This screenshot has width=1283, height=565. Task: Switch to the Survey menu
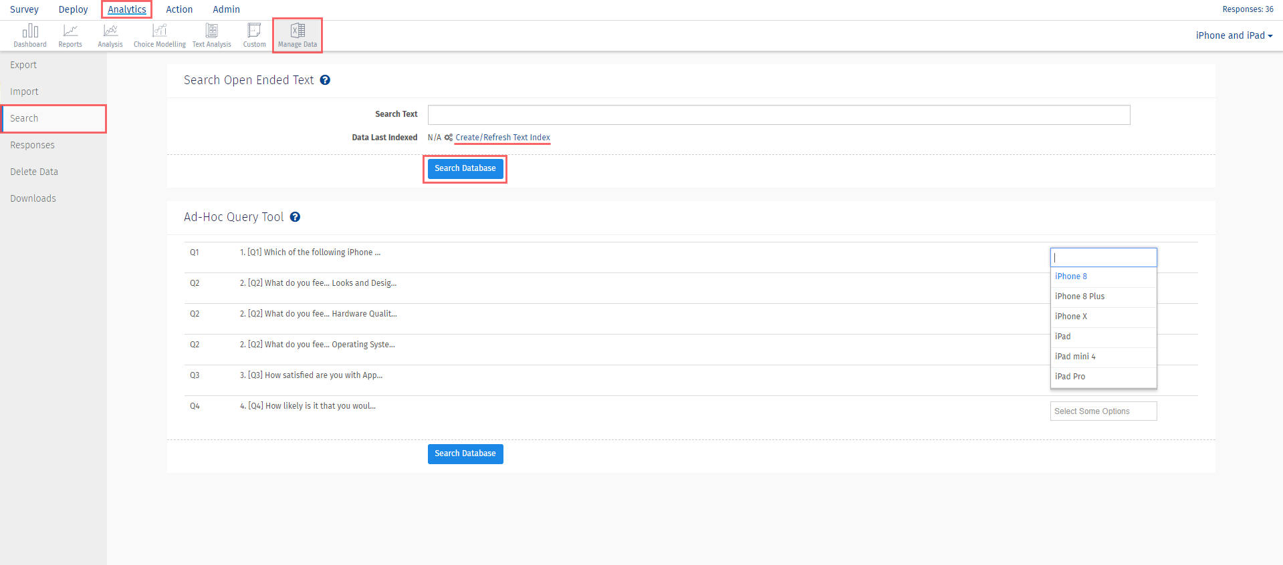pyautogui.click(x=24, y=9)
